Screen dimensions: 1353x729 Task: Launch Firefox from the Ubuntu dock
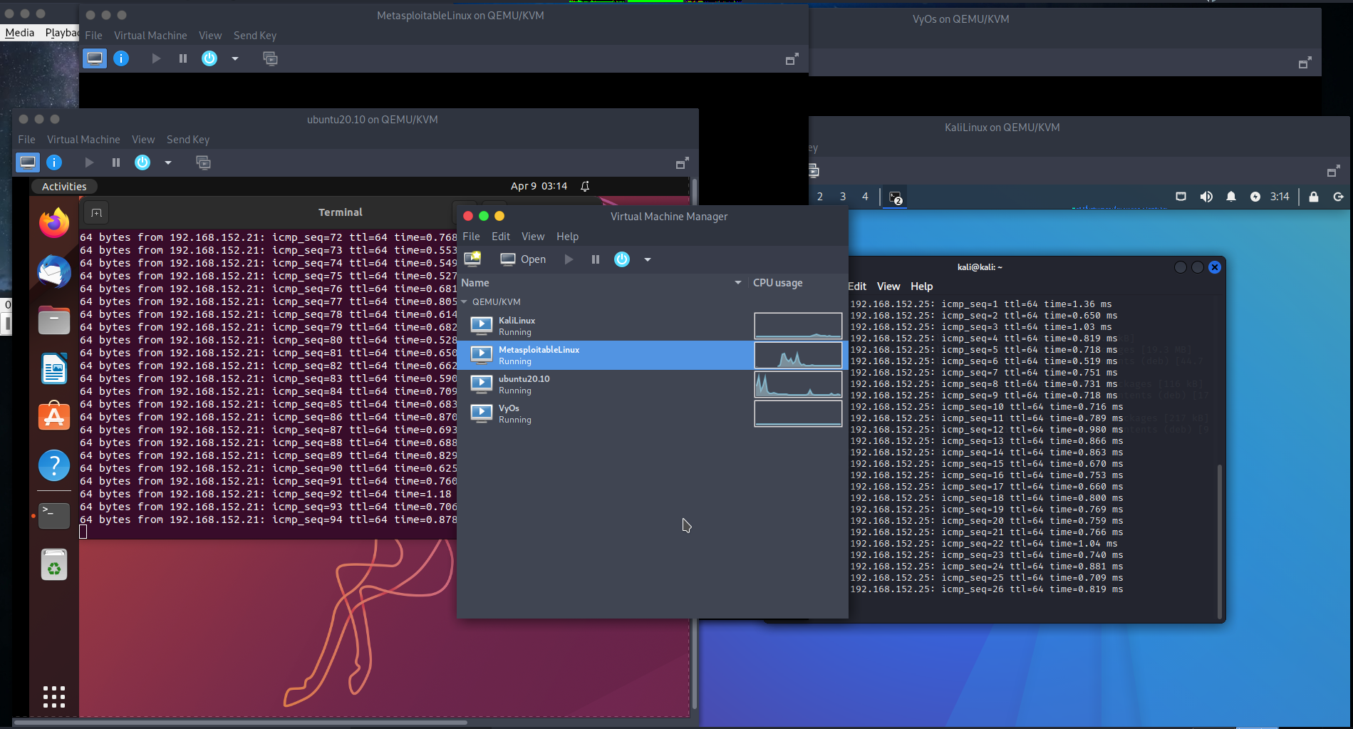pyautogui.click(x=54, y=223)
